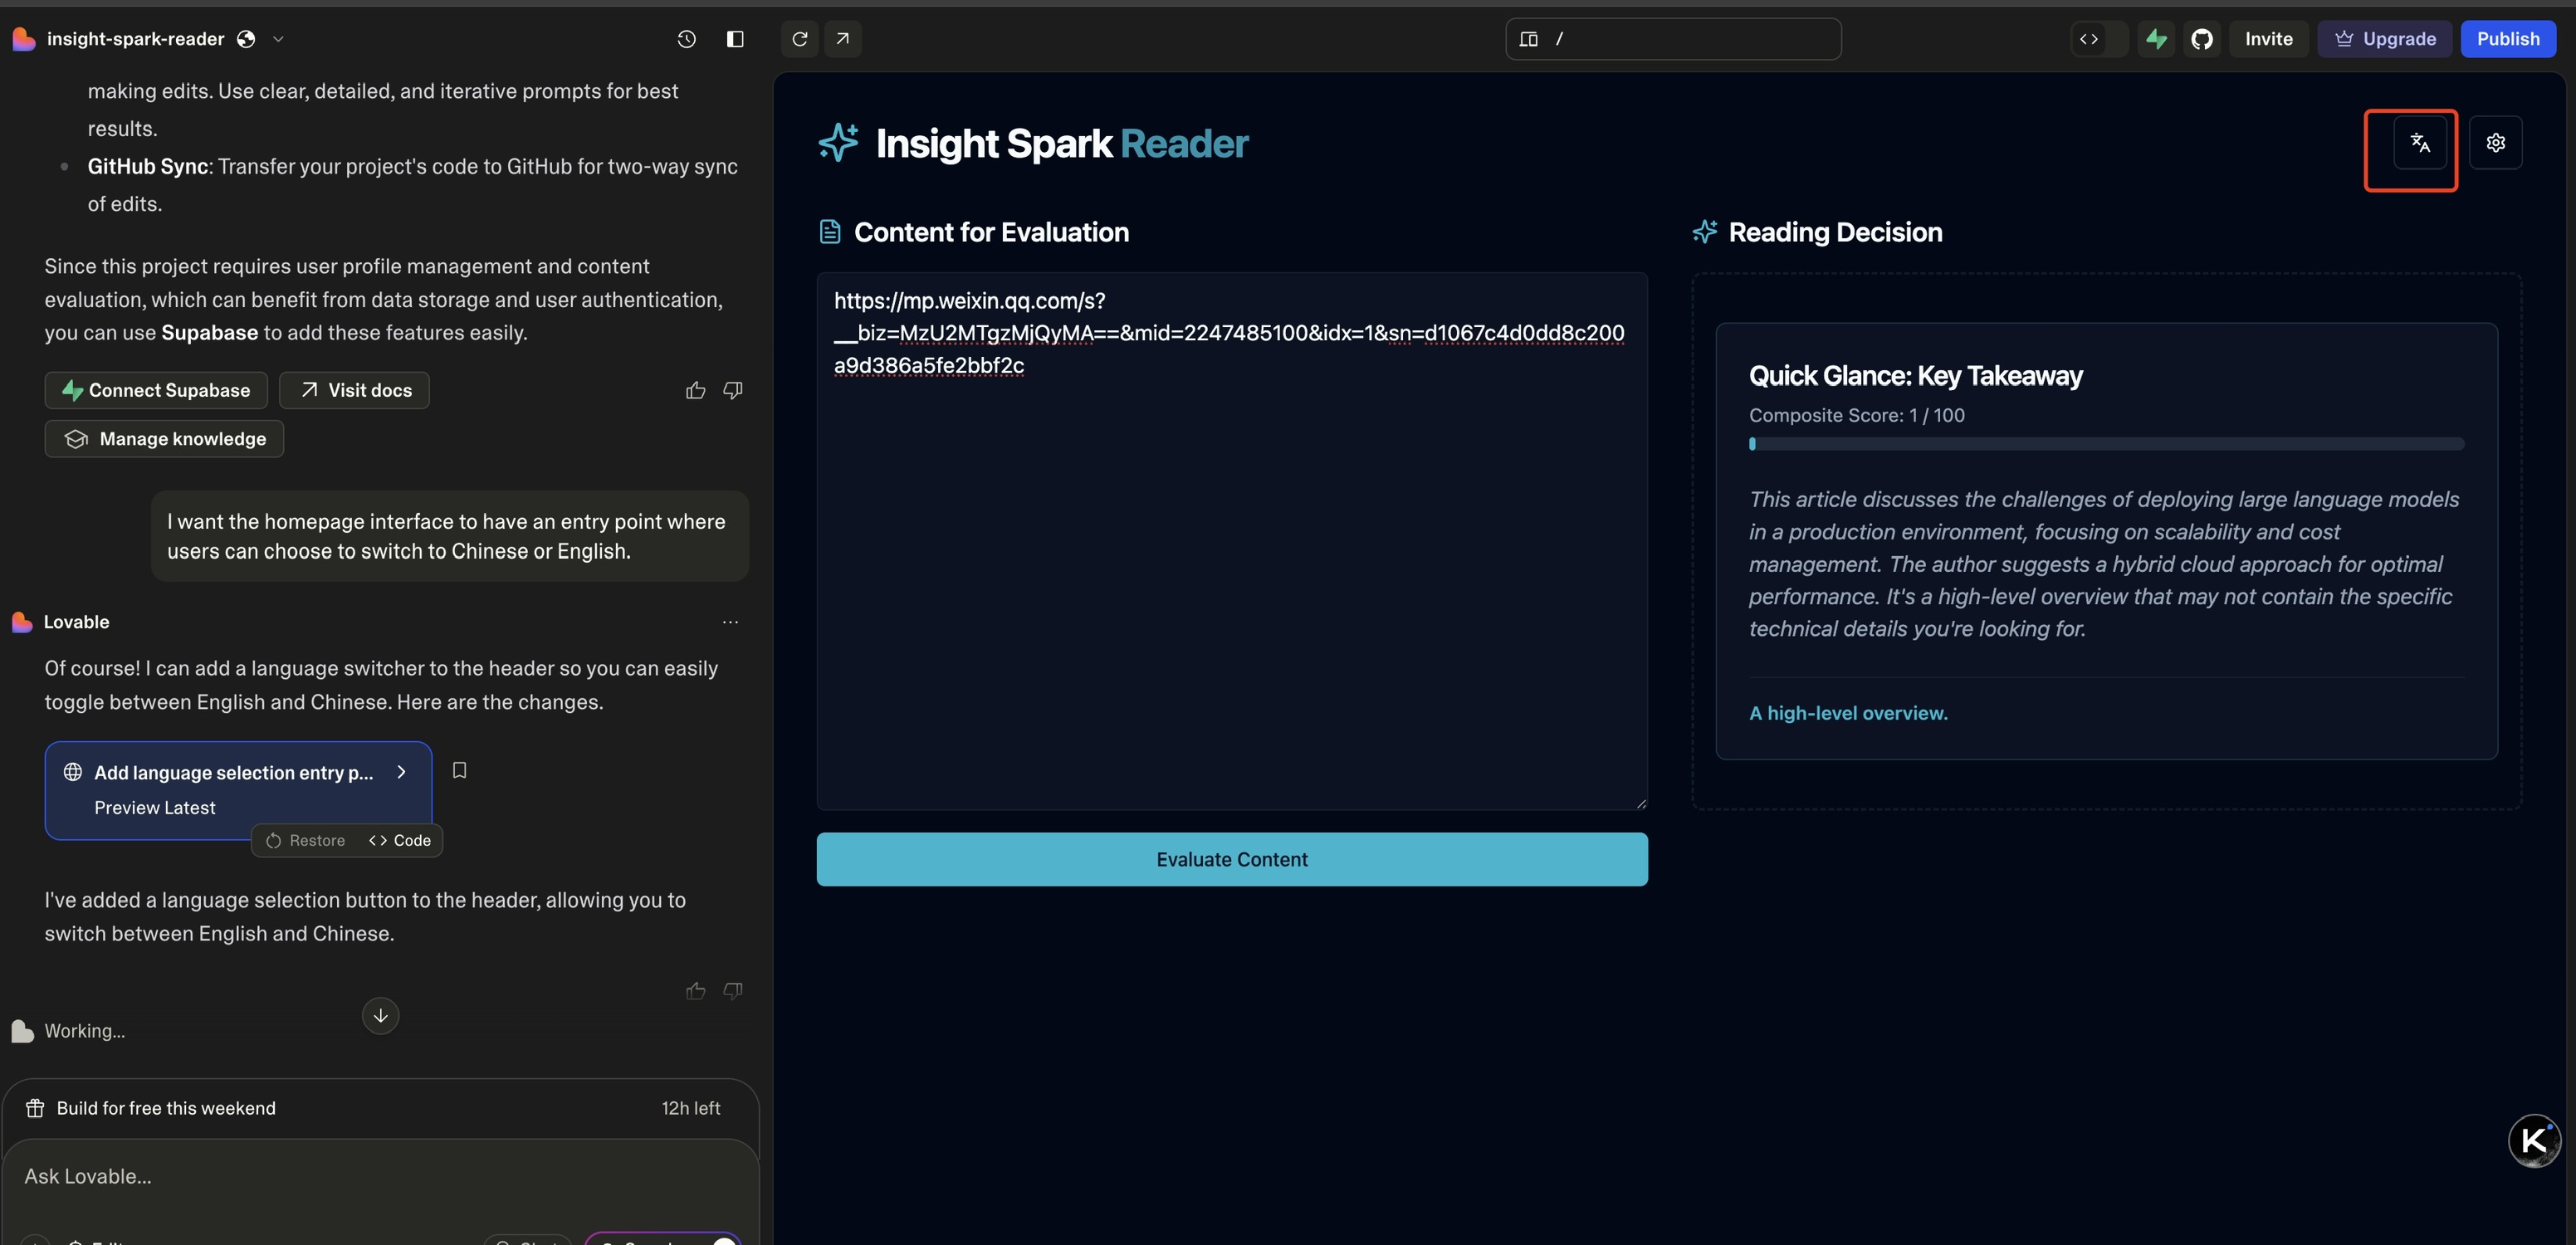Open the version history clock icon
Image resolution: width=2576 pixels, height=1245 pixels.
(x=686, y=39)
